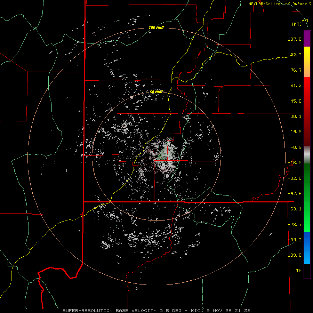Click the purple segment of velocity color bar
Image resolution: width=313 pixels, height=313 pixels.
pyautogui.click(x=307, y=39)
